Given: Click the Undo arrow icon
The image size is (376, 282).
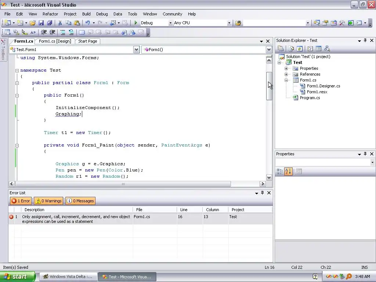Looking at the screenshot, I should (x=88, y=23).
